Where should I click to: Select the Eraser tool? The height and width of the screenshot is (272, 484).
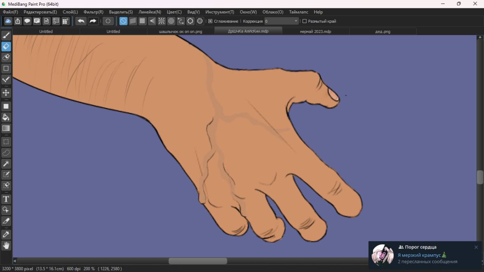6,46
